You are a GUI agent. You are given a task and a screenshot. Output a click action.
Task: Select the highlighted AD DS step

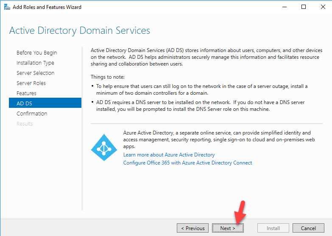click(45, 103)
